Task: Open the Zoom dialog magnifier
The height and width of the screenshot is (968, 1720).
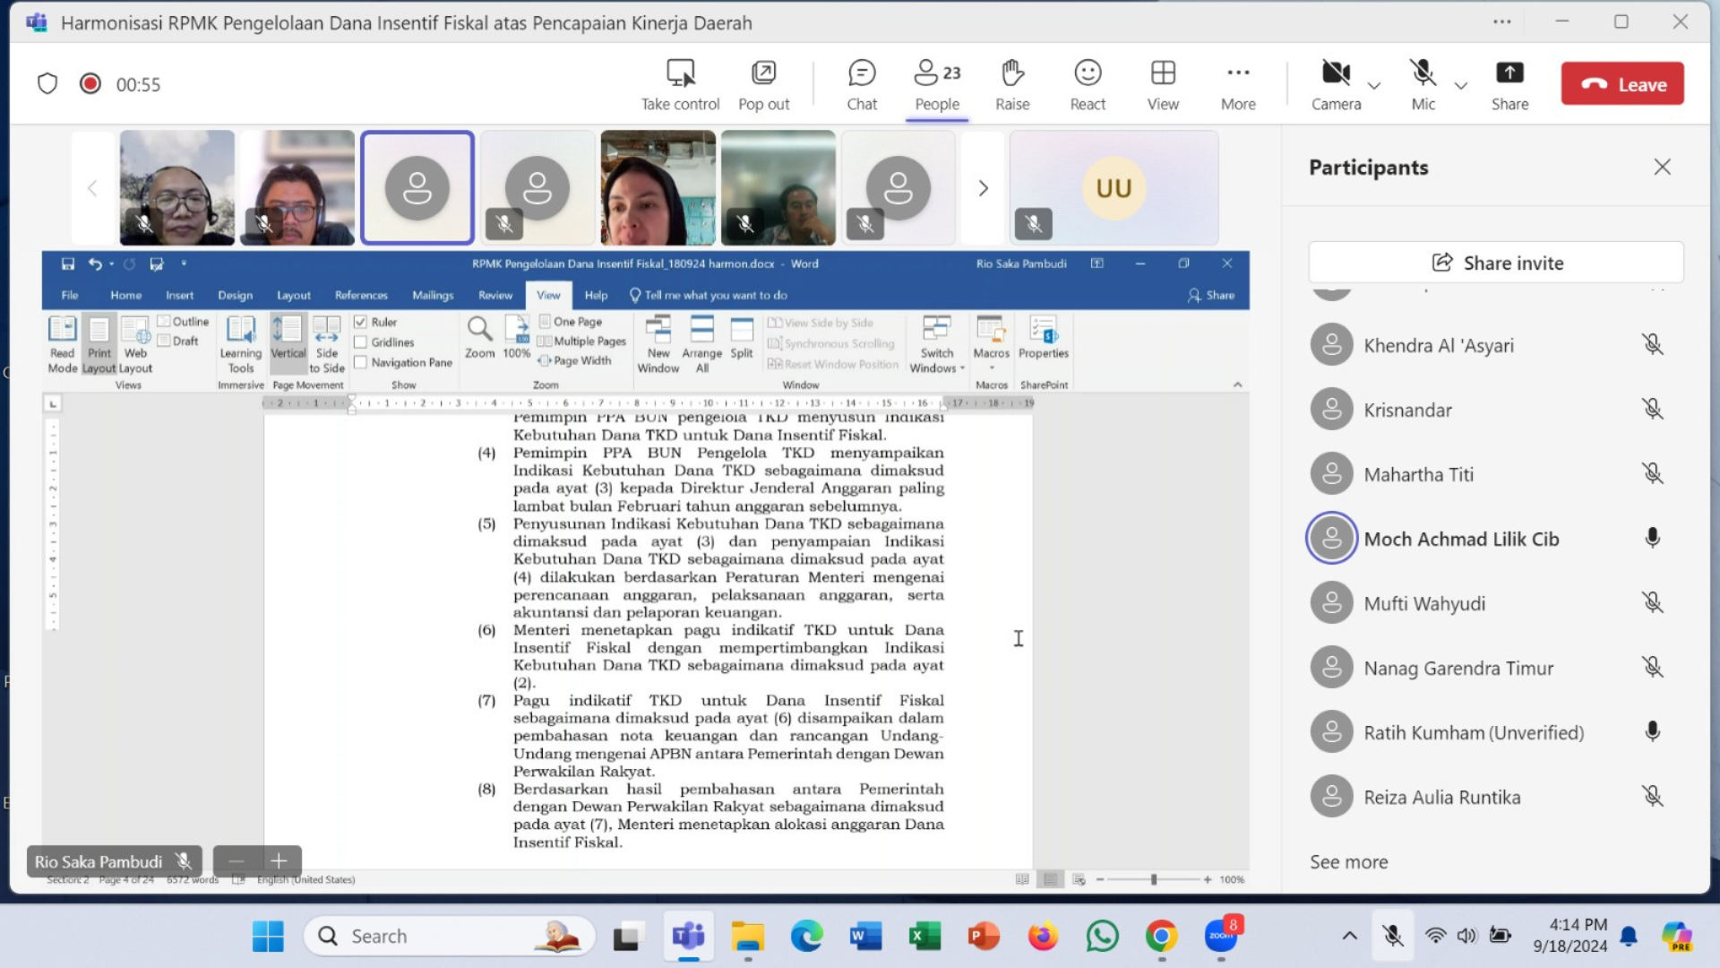Action: point(479,338)
